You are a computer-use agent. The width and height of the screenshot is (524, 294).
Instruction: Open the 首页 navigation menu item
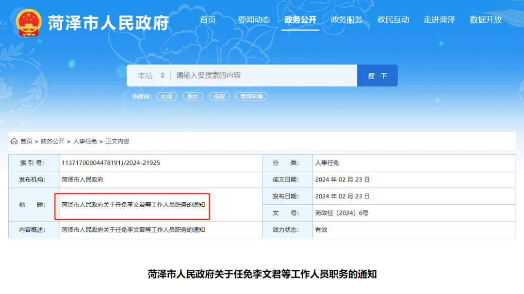click(208, 20)
